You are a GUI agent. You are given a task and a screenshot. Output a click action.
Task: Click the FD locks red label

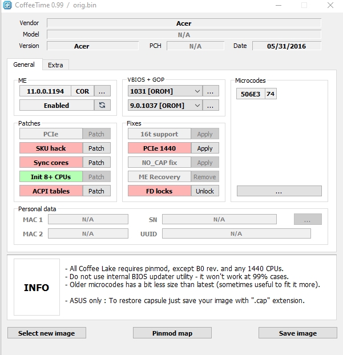coord(159,191)
